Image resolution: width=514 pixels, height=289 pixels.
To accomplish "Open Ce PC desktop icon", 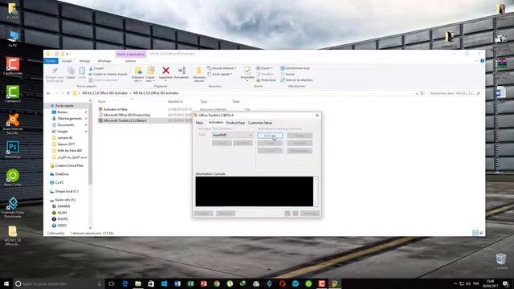I will click(13, 36).
